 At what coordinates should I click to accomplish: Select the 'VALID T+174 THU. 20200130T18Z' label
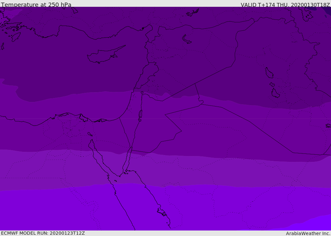coord(285,5)
